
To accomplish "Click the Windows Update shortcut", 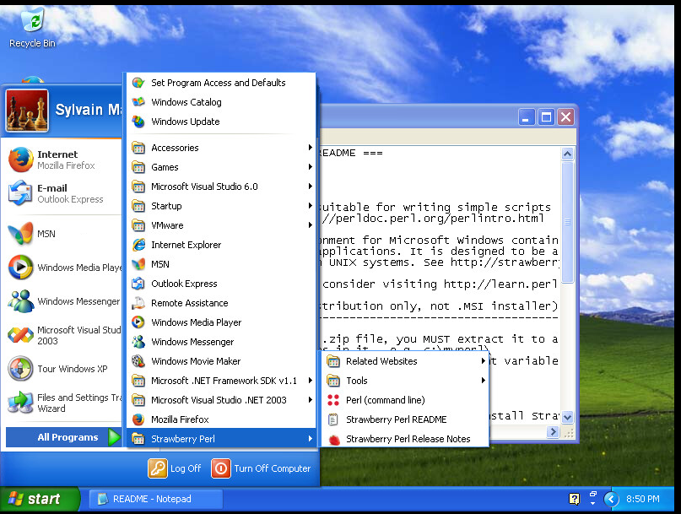I will click(185, 122).
